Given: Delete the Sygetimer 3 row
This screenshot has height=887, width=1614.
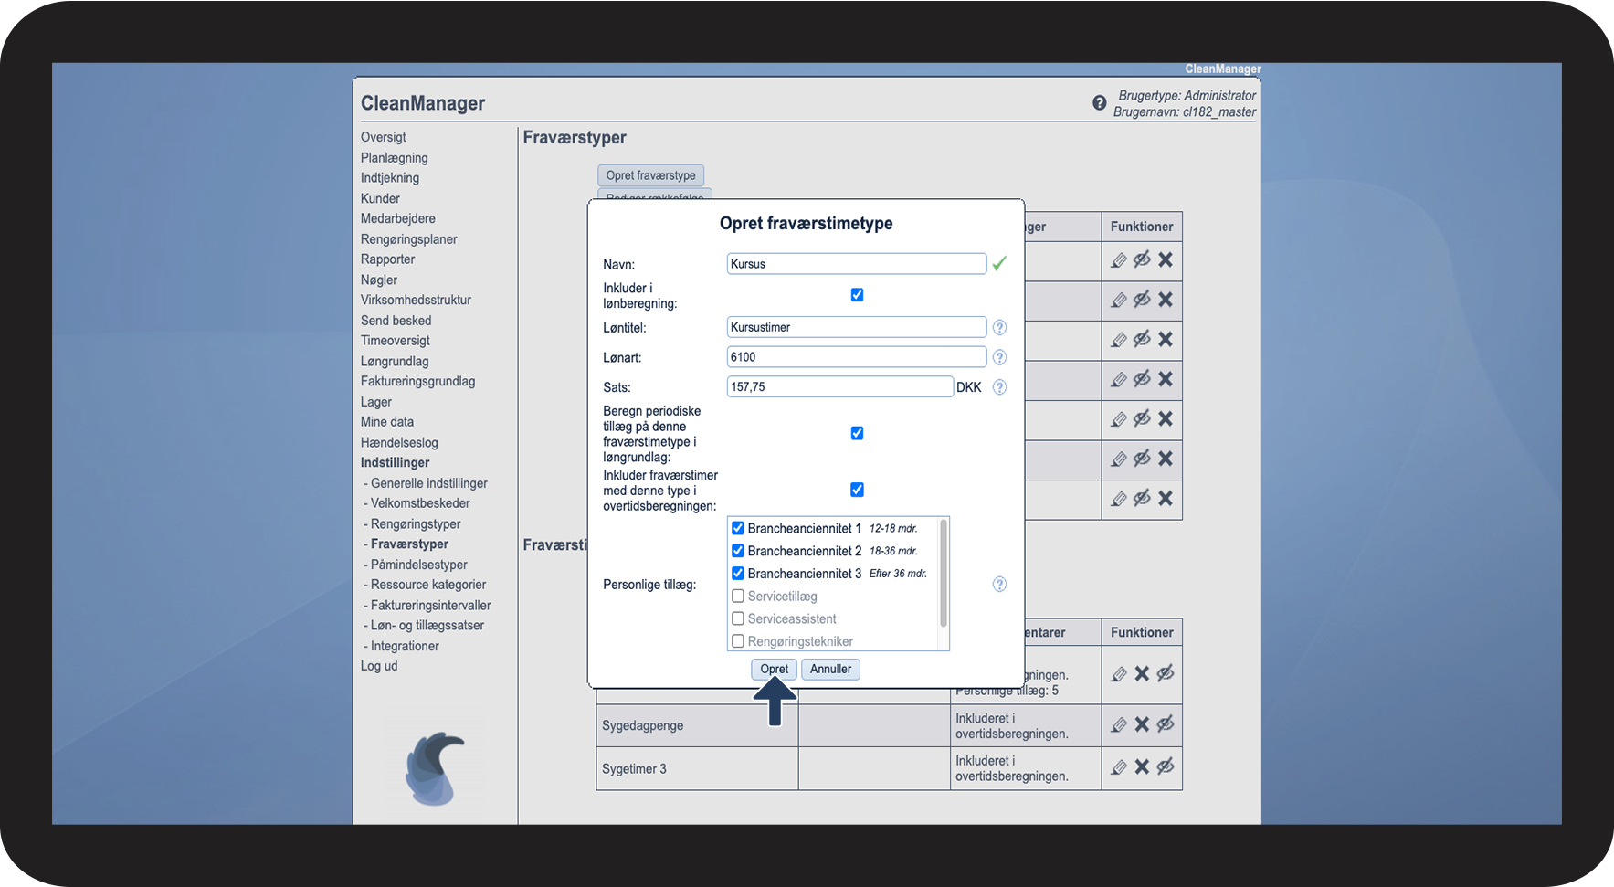Looking at the screenshot, I should [1142, 767].
